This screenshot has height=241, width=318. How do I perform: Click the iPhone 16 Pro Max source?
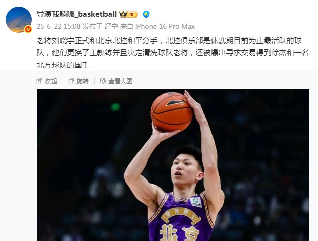165,26
